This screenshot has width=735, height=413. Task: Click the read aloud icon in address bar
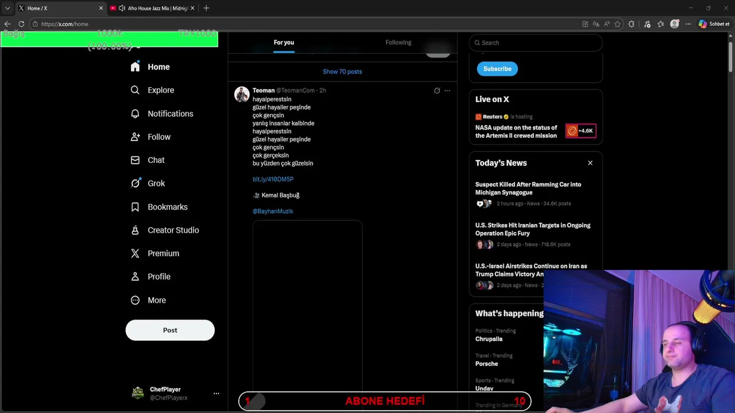tap(607, 24)
